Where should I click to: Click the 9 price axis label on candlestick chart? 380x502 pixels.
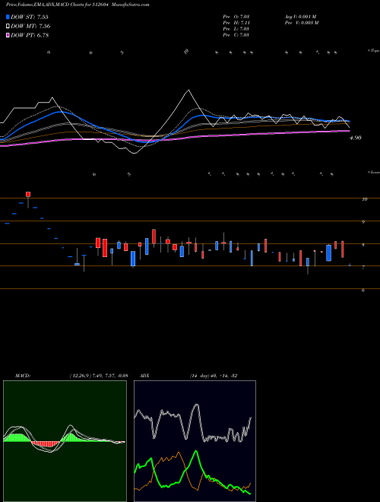point(363,222)
